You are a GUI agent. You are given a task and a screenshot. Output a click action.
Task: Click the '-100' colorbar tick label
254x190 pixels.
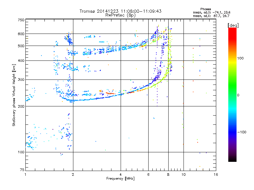coord(242,132)
